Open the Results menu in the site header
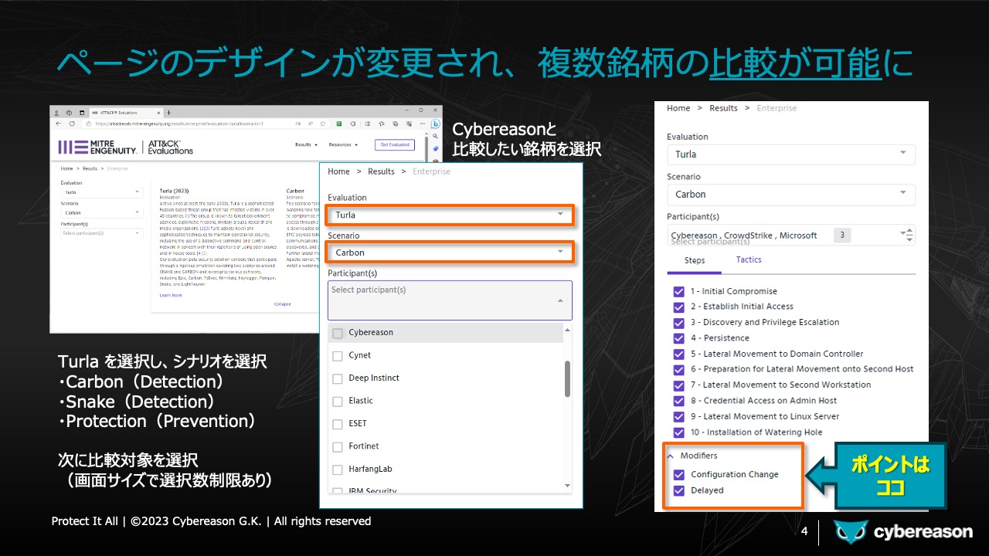 [306, 144]
